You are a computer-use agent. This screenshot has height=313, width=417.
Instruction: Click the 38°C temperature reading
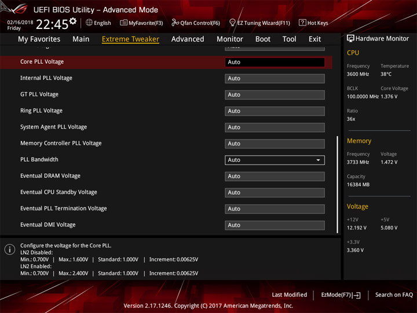[x=386, y=74]
